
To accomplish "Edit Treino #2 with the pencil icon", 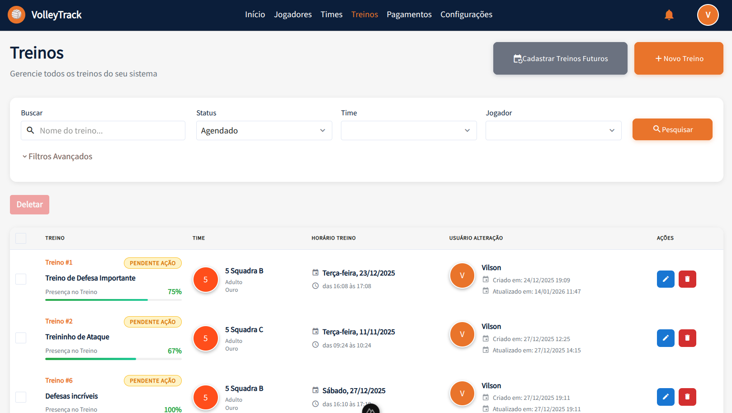I will [666, 338].
